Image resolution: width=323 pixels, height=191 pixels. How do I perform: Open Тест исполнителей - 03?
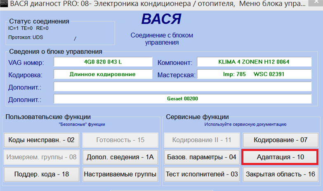202,174
